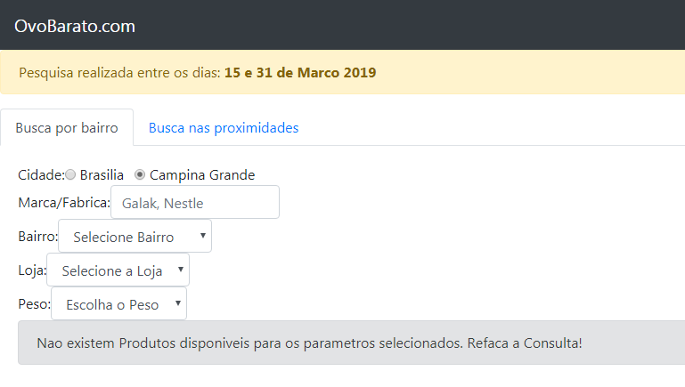Focus the Marca/Fabrica input field
Screen dimensions: 685x387
point(195,202)
